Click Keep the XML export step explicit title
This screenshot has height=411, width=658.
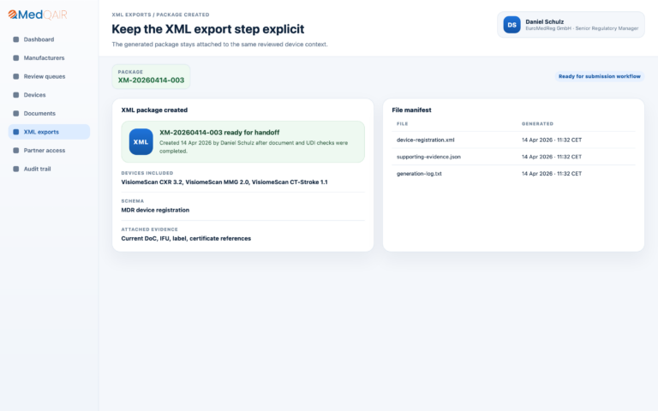[207, 29]
